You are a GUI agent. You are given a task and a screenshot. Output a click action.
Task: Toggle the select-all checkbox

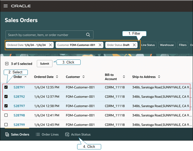point(7,63)
